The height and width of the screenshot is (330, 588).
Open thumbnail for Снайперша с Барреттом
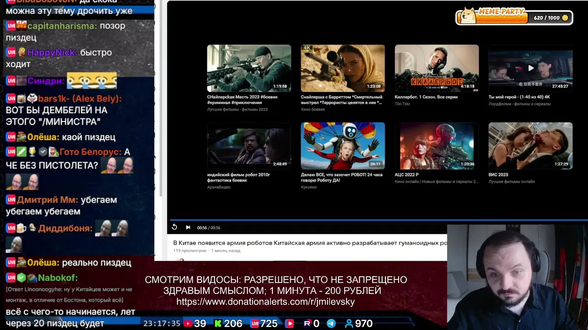[x=343, y=68]
